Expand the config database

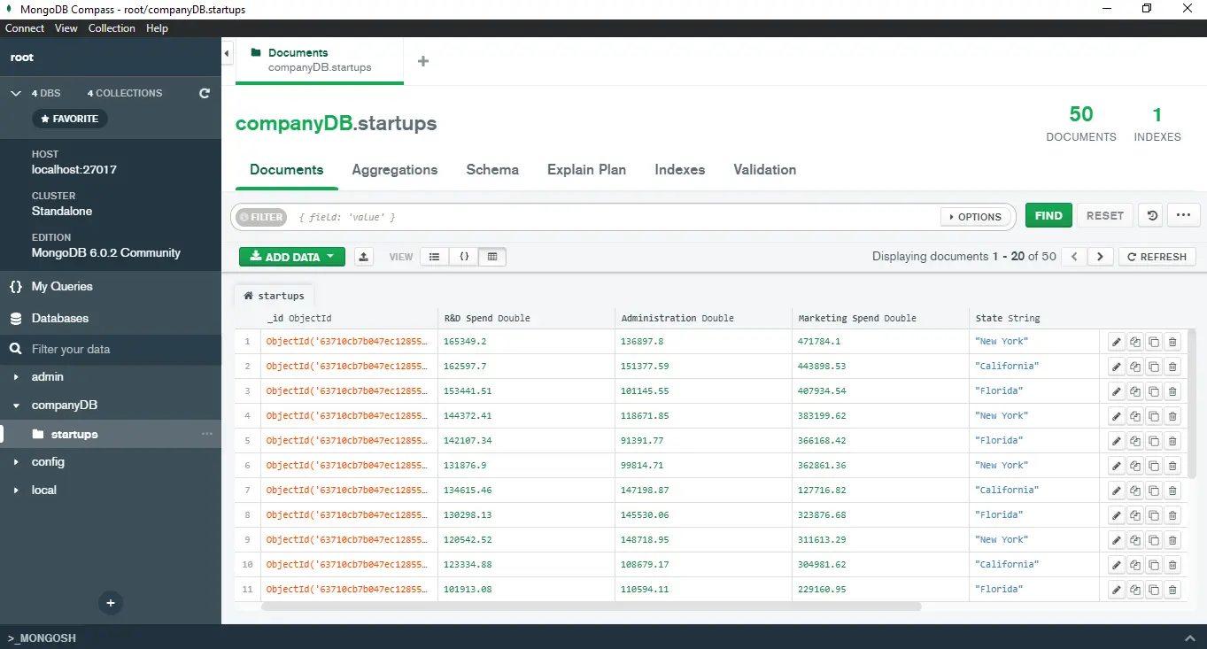click(16, 462)
